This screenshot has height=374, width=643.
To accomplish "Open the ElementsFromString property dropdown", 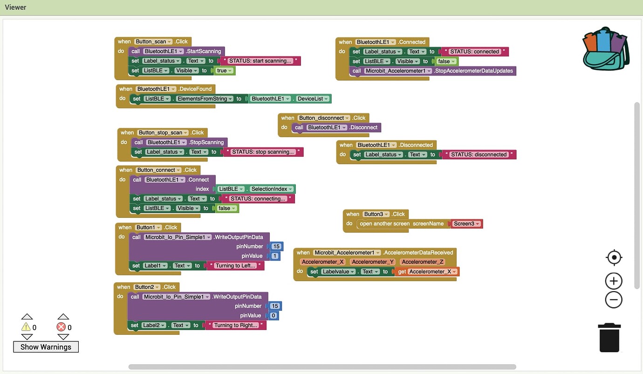I will pos(230,99).
